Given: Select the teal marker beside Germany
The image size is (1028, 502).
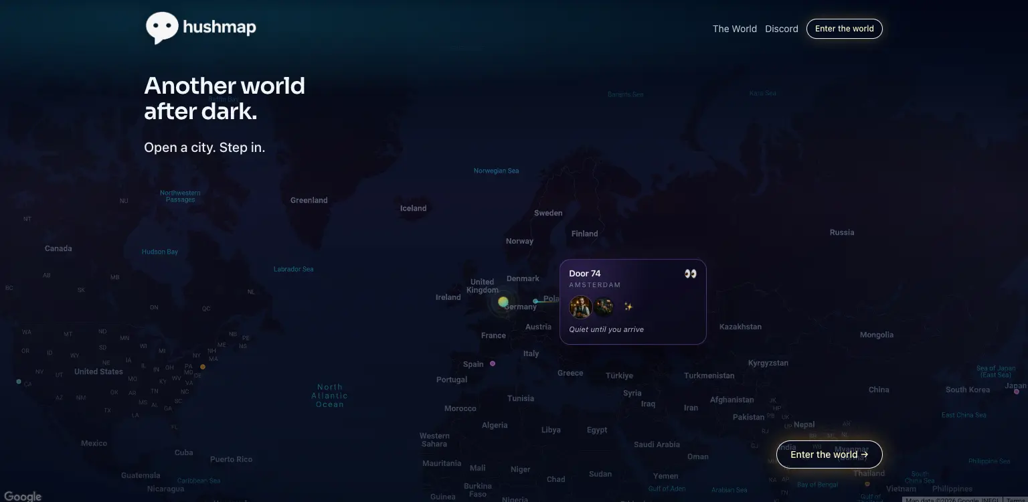Looking at the screenshot, I should [535, 301].
